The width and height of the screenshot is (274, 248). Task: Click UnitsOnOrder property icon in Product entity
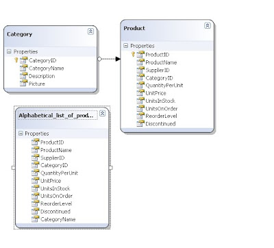coord(140,108)
